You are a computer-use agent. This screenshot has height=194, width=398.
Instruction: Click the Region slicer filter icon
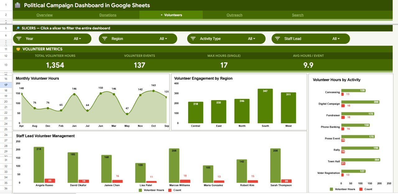pos(105,39)
